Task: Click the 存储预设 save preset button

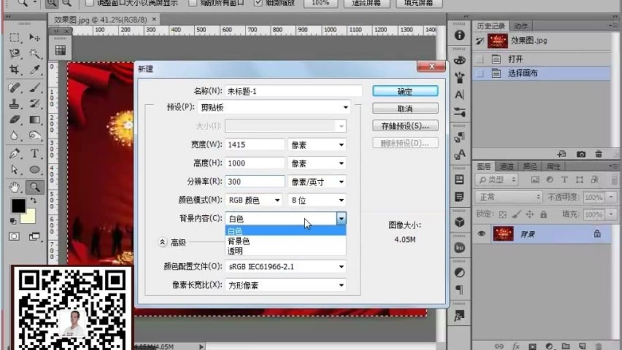Action: (405, 125)
